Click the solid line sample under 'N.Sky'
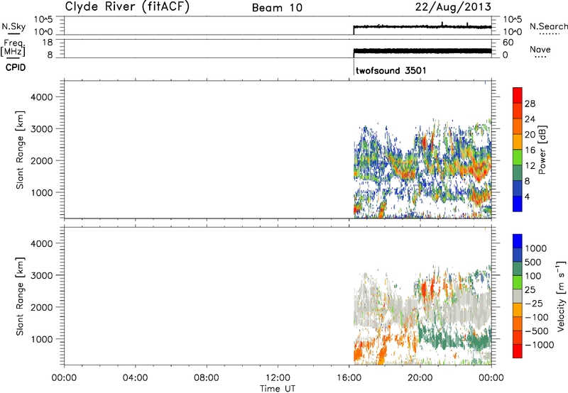 pyautogui.click(x=13, y=33)
